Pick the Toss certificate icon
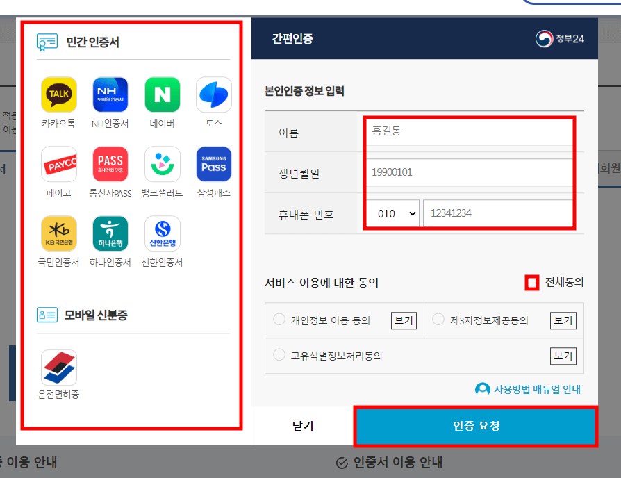Viewport: 621px width, 478px height. tap(213, 93)
